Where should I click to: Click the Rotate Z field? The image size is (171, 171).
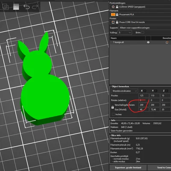coord(165,100)
